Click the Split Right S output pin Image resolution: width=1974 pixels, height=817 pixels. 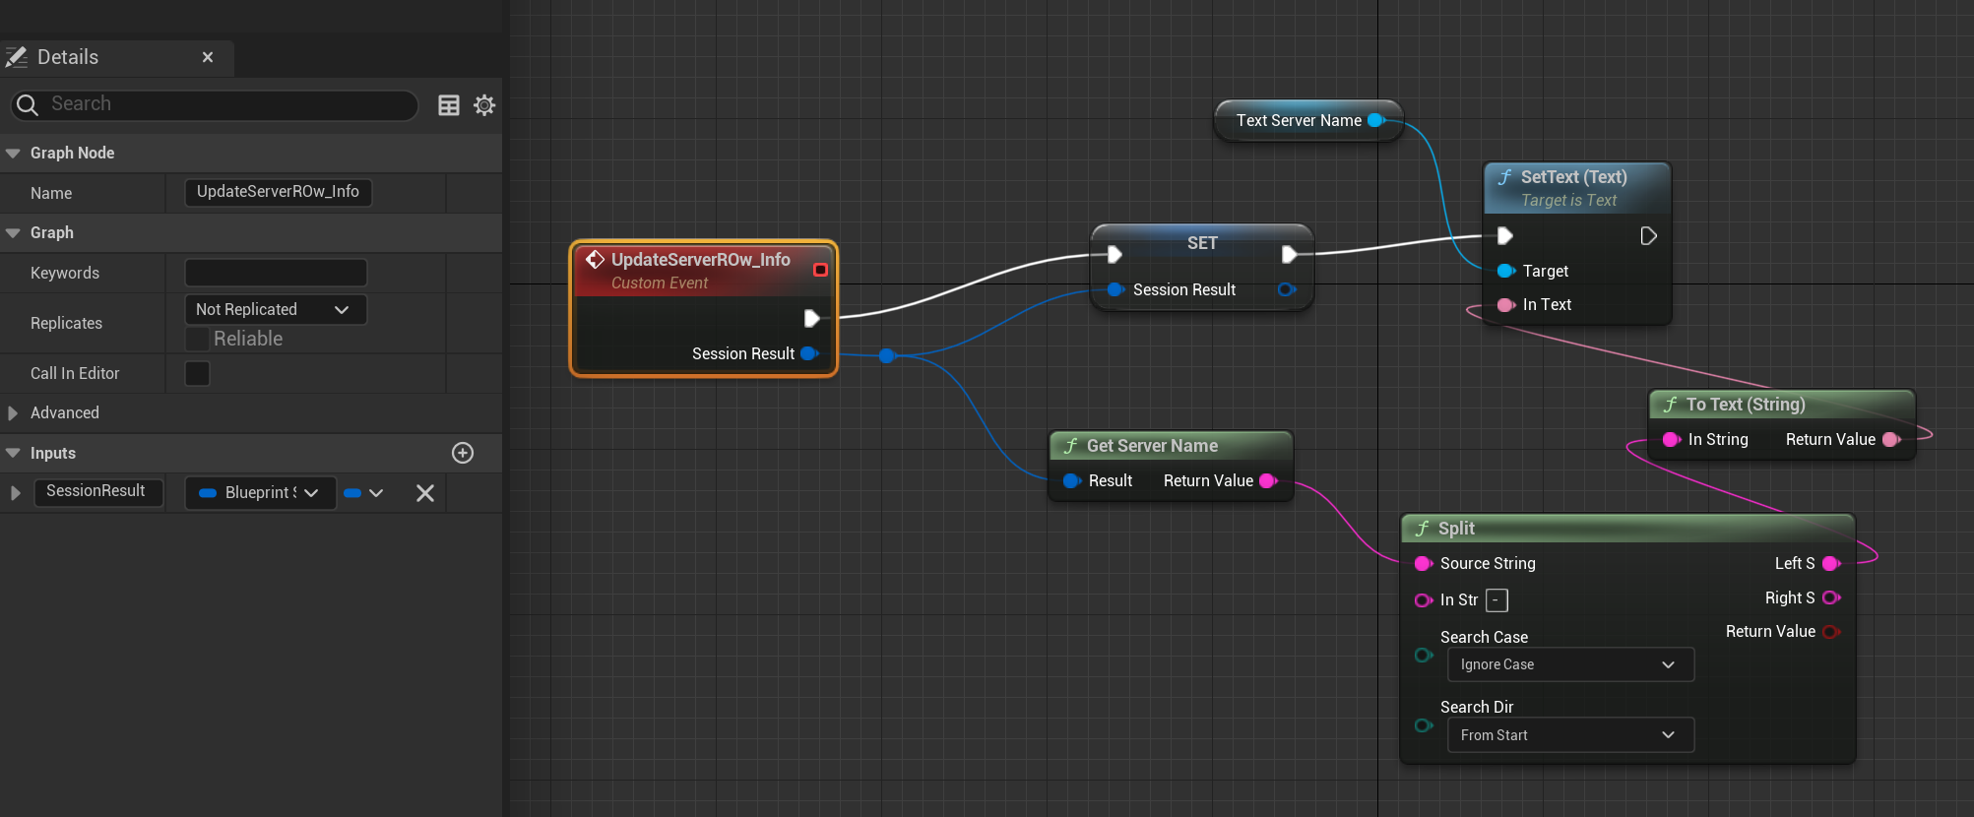coord(1831,597)
